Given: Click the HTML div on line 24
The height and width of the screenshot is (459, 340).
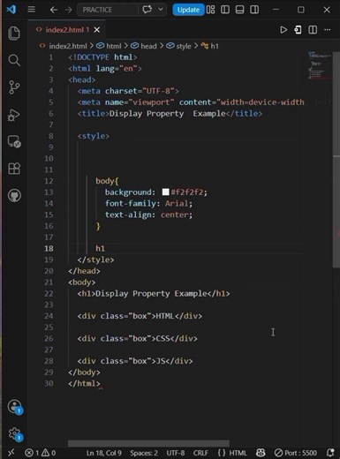Looking at the screenshot, I should (140, 316).
